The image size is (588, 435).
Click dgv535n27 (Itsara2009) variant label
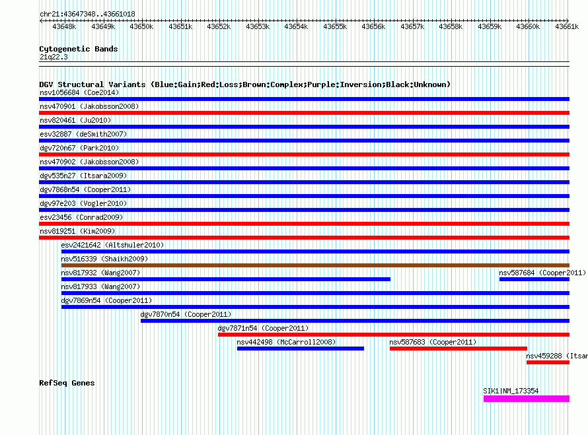(x=83, y=176)
